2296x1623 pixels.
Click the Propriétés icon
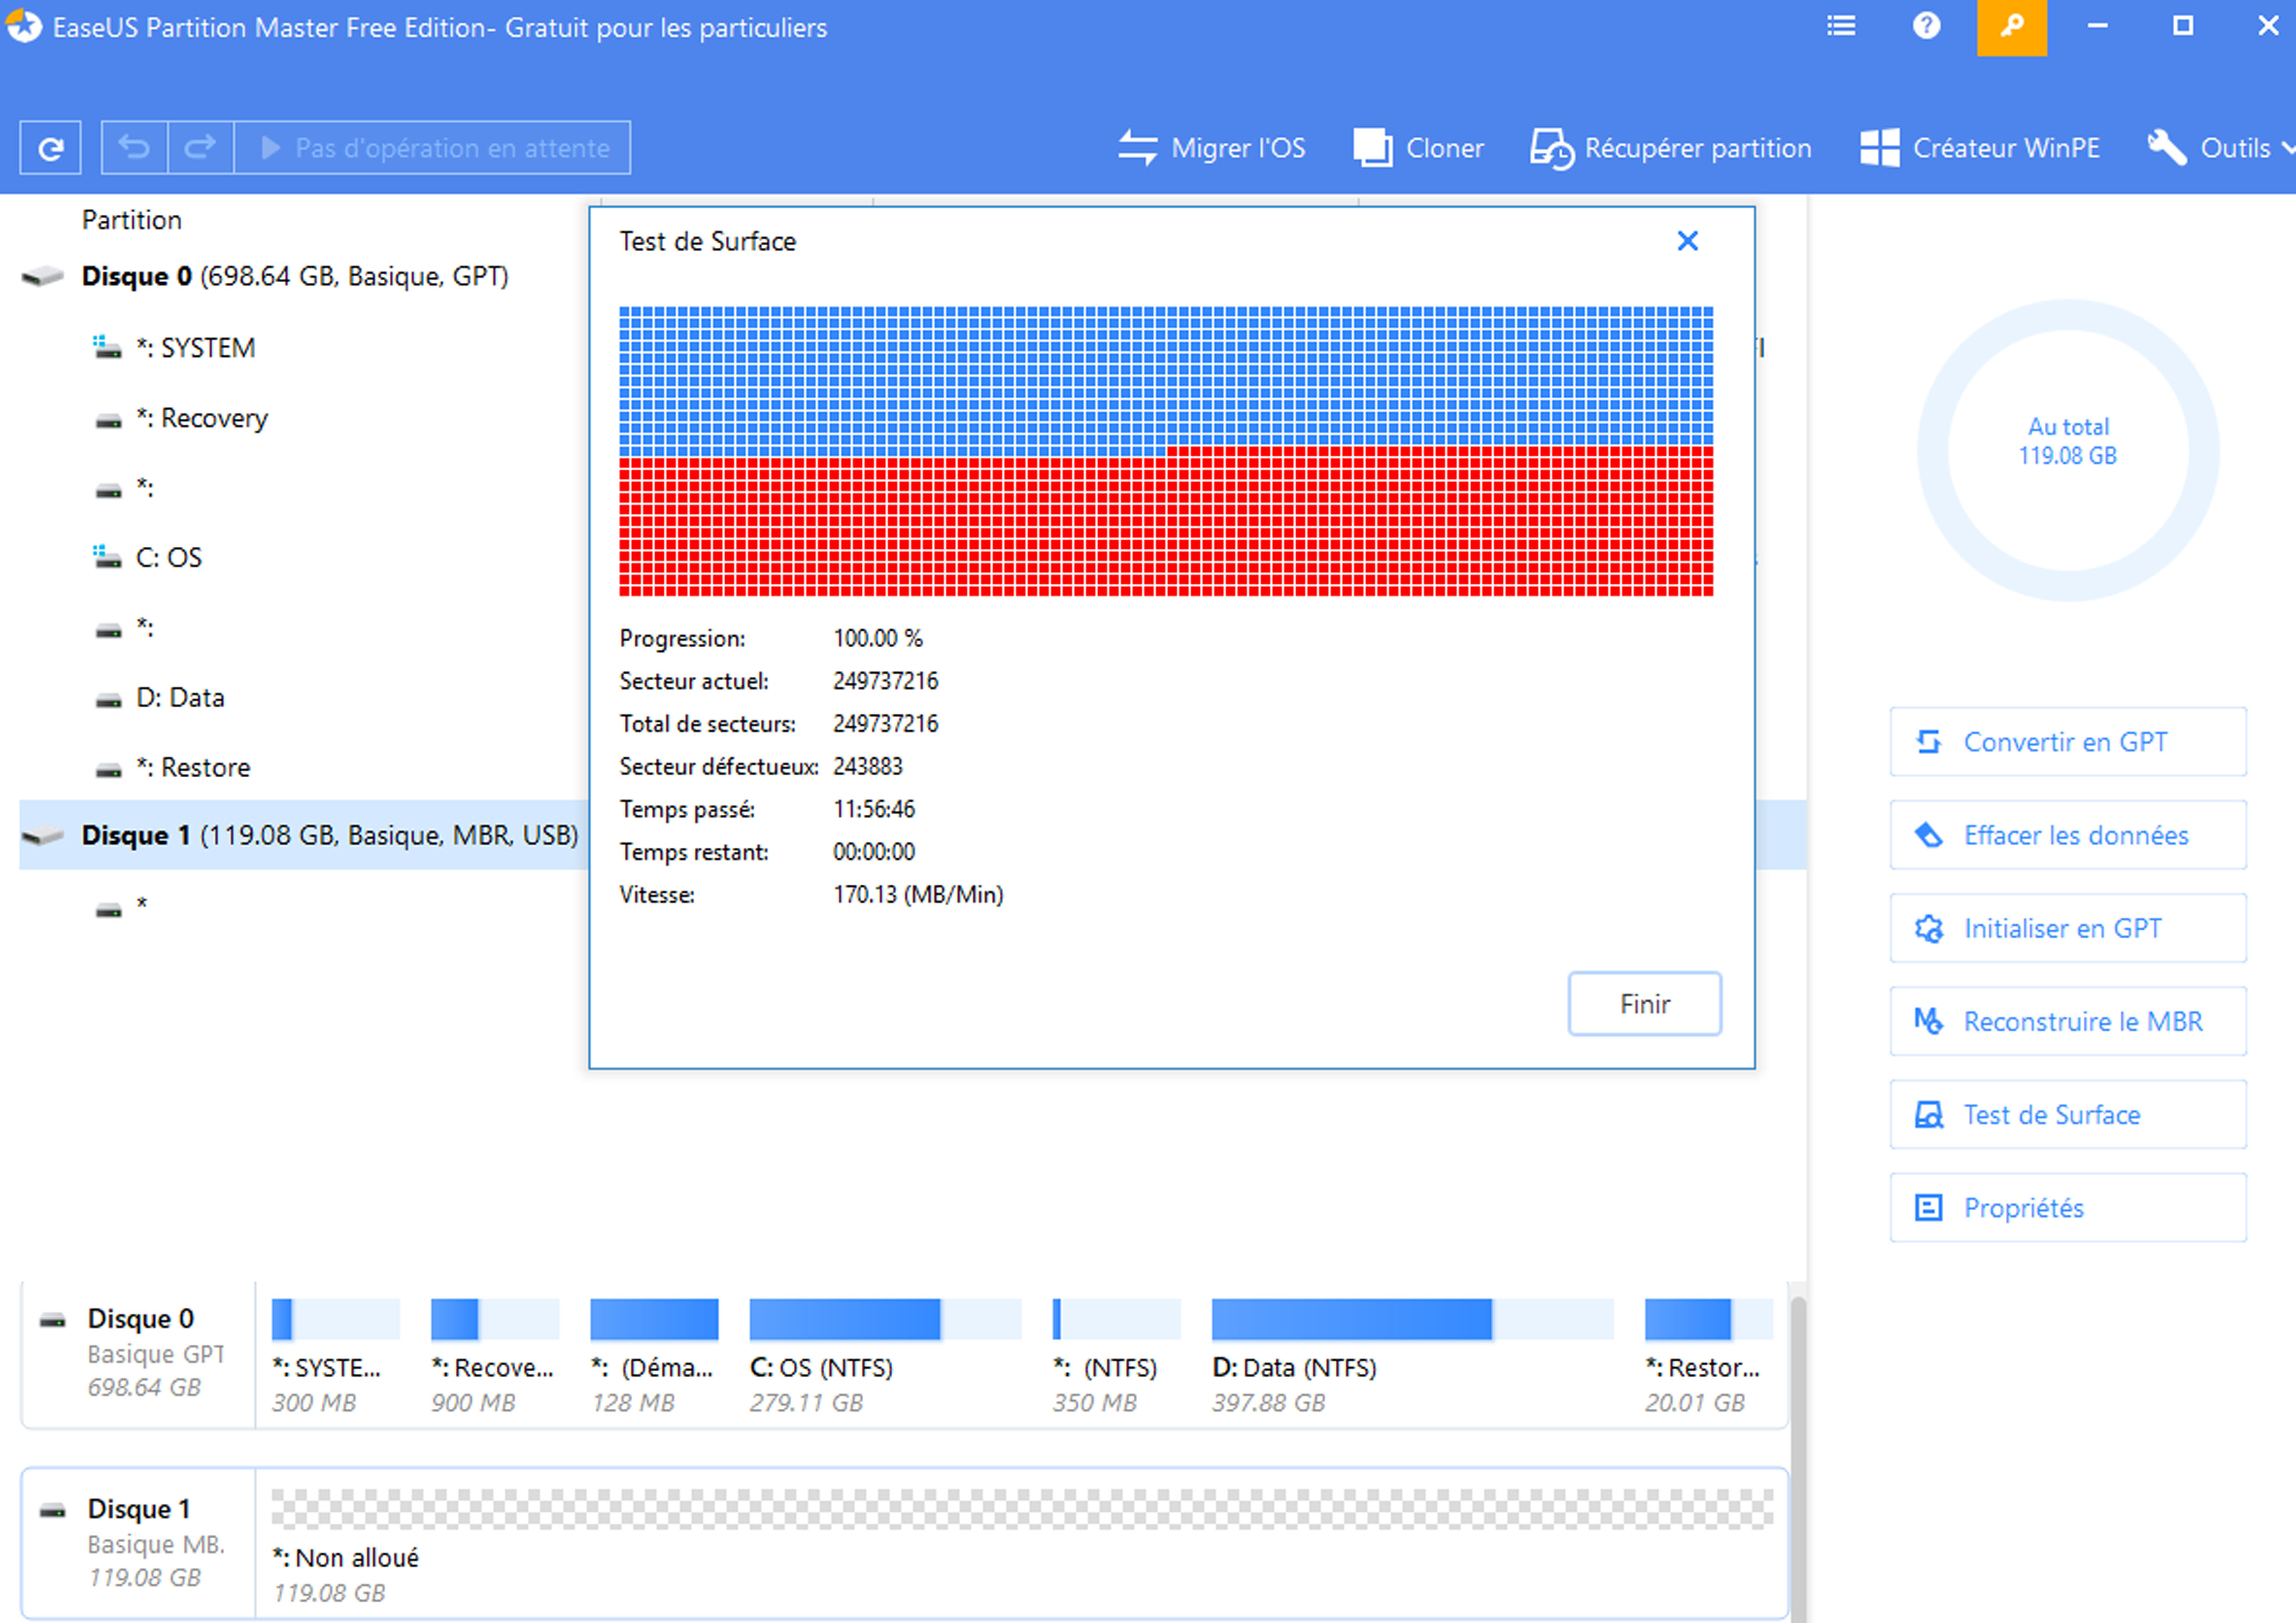(1928, 1207)
